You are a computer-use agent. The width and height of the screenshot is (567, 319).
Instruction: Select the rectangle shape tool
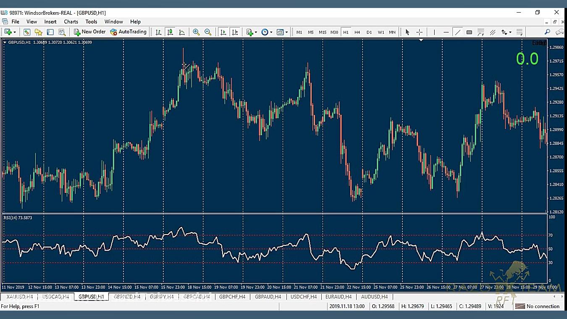pyautogui.click(x=469, y=32)
